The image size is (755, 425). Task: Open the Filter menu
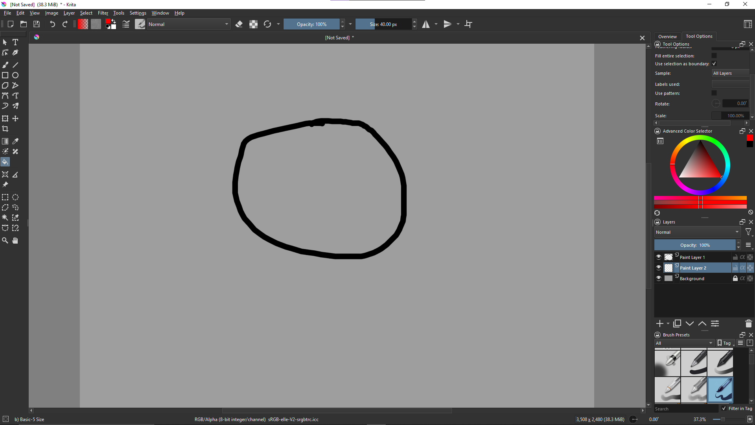[x=103, y=13]
